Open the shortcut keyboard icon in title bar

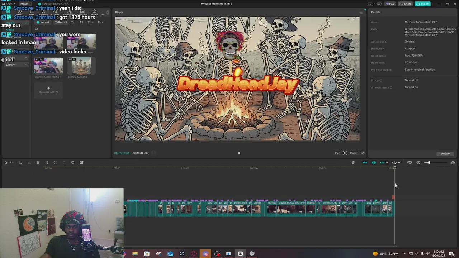coord(379,4)
